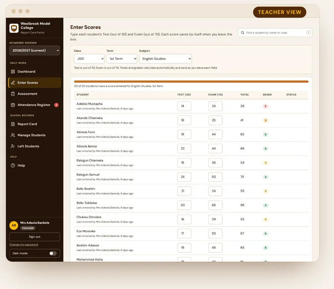
Task: Expand the Subject dropdown showing English Studies
Action: point(165,59)
